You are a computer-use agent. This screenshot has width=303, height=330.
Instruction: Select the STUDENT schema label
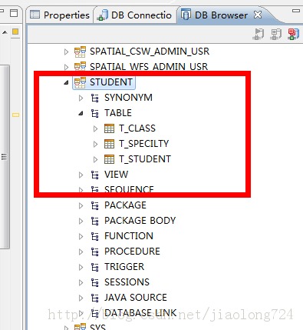[111, 82]
